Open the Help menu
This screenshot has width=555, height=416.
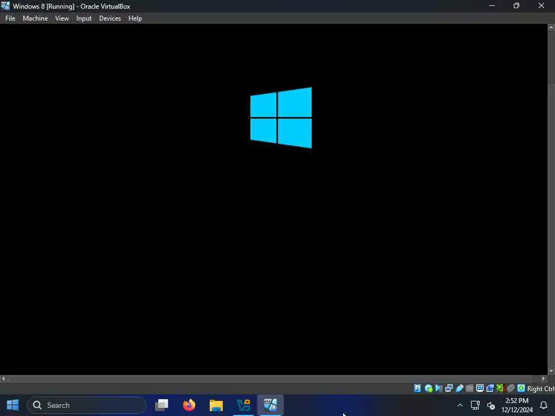point(135,18)
